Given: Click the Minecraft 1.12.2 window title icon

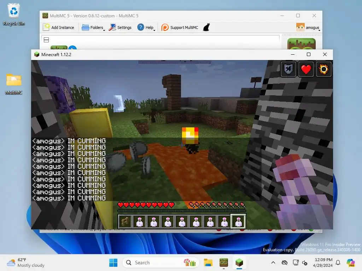Looking at the screenshot, I should pos(36,55).
